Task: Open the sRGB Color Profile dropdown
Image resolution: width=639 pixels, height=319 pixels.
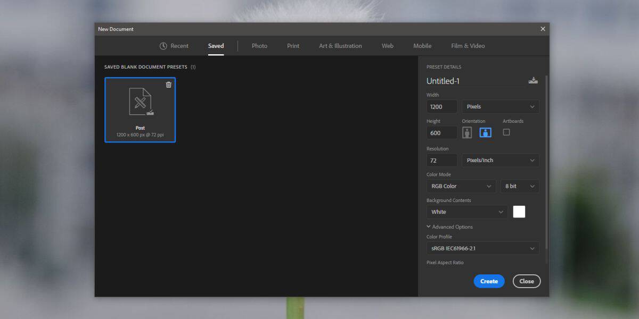Action: click(x=482, y=248)
